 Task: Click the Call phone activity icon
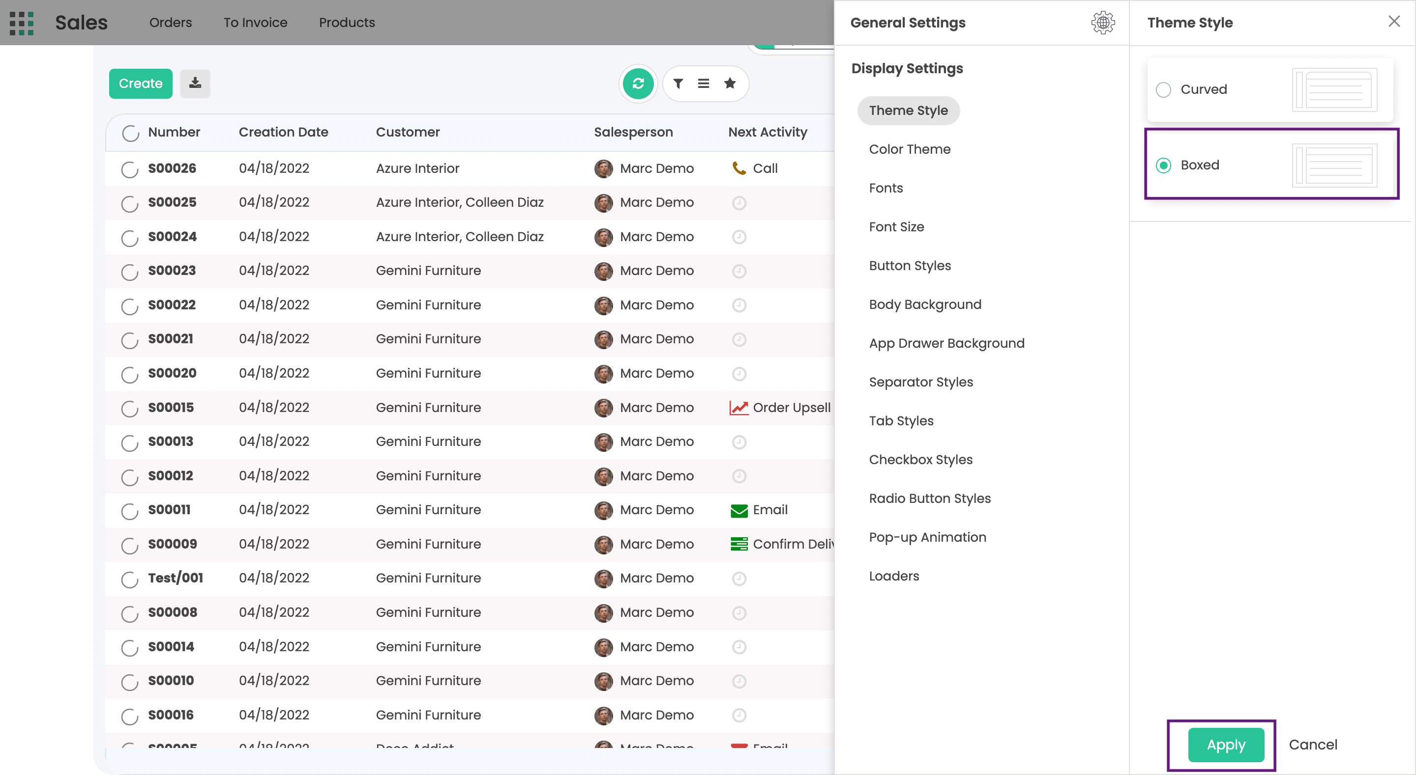click(739, 168)
